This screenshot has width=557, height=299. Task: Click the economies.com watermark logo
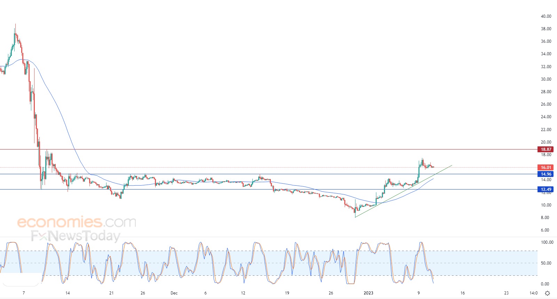[77, 222]
